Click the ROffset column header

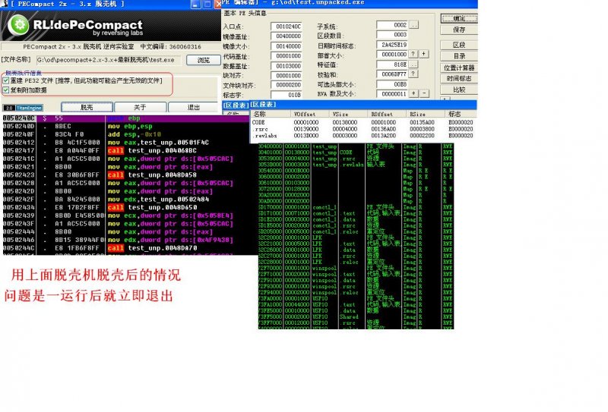(x=387, y=114)
